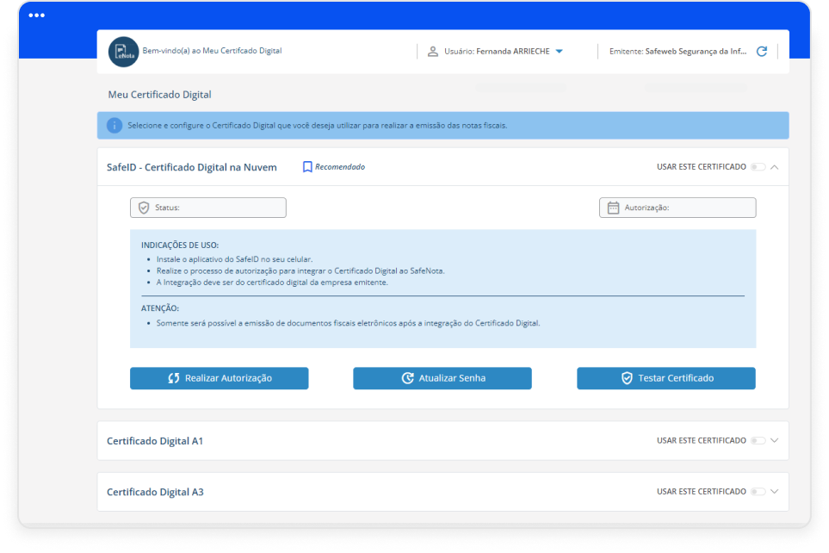The width and height of the screenshot is (829, 553).
Task: Click the calendar icon in Autorização field
Action: tap(614, 208)
